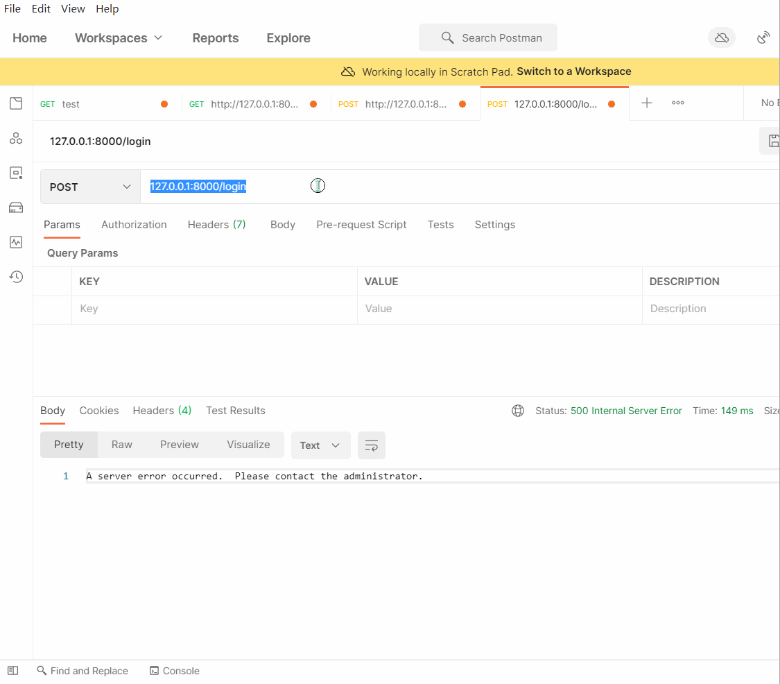
Task: Click Switch to a Workspace link
Action: click(573, 71)
